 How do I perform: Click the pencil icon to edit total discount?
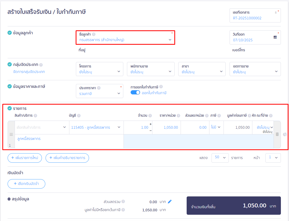pos(170,202)
